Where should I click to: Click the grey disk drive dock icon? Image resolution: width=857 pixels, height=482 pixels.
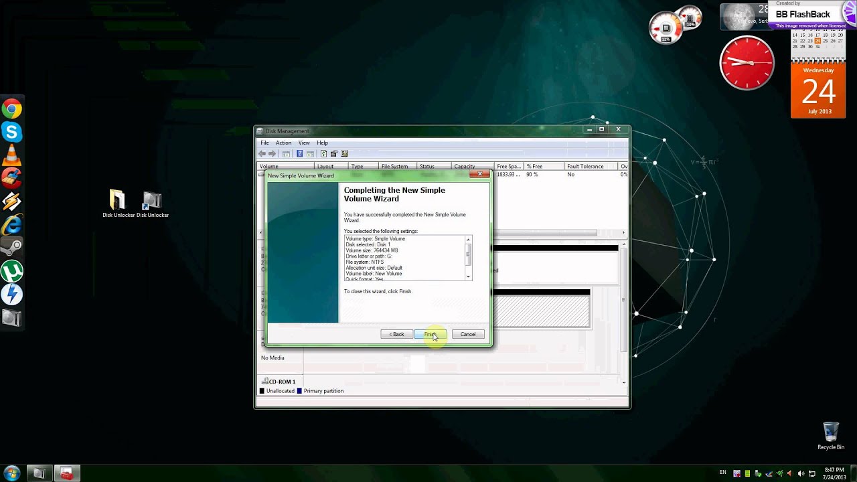click(x=11, y=318)
